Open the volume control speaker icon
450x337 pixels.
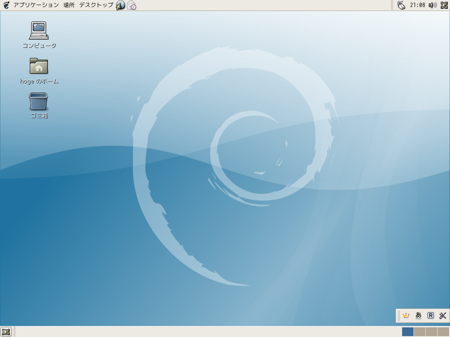click(432, 5)
